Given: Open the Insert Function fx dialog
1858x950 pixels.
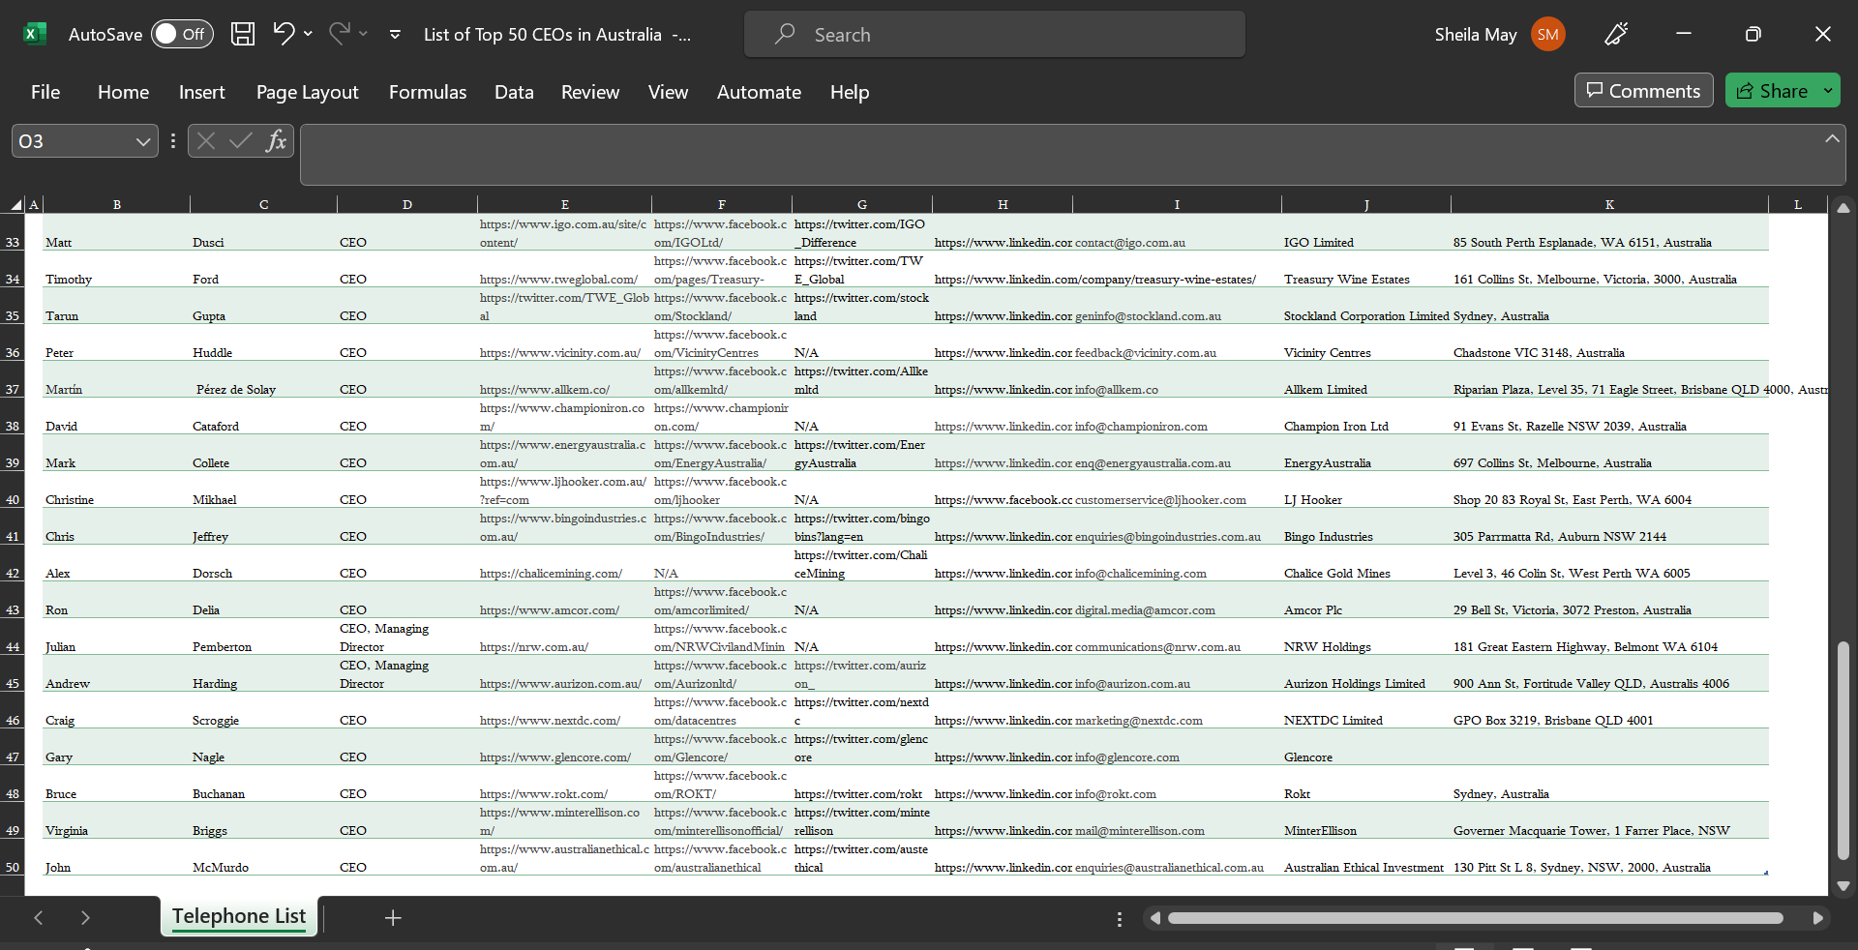Looking at the screenshot, I should pyautogui.click(x=277, y=141).
